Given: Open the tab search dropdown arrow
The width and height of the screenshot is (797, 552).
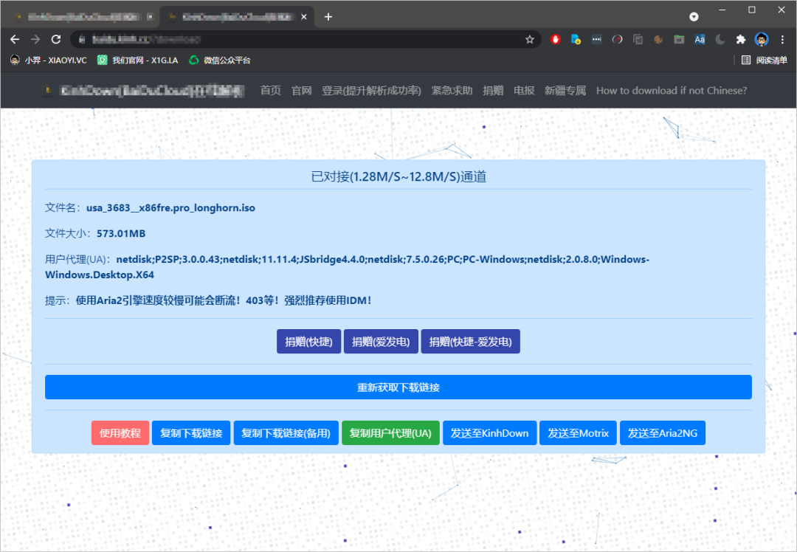Looking at the screenshot, I should [694, 17].
